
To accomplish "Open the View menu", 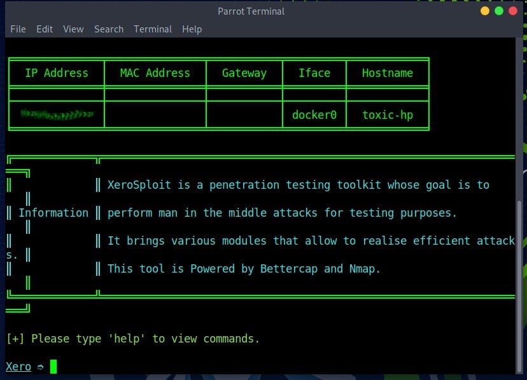I will point(73,29).
